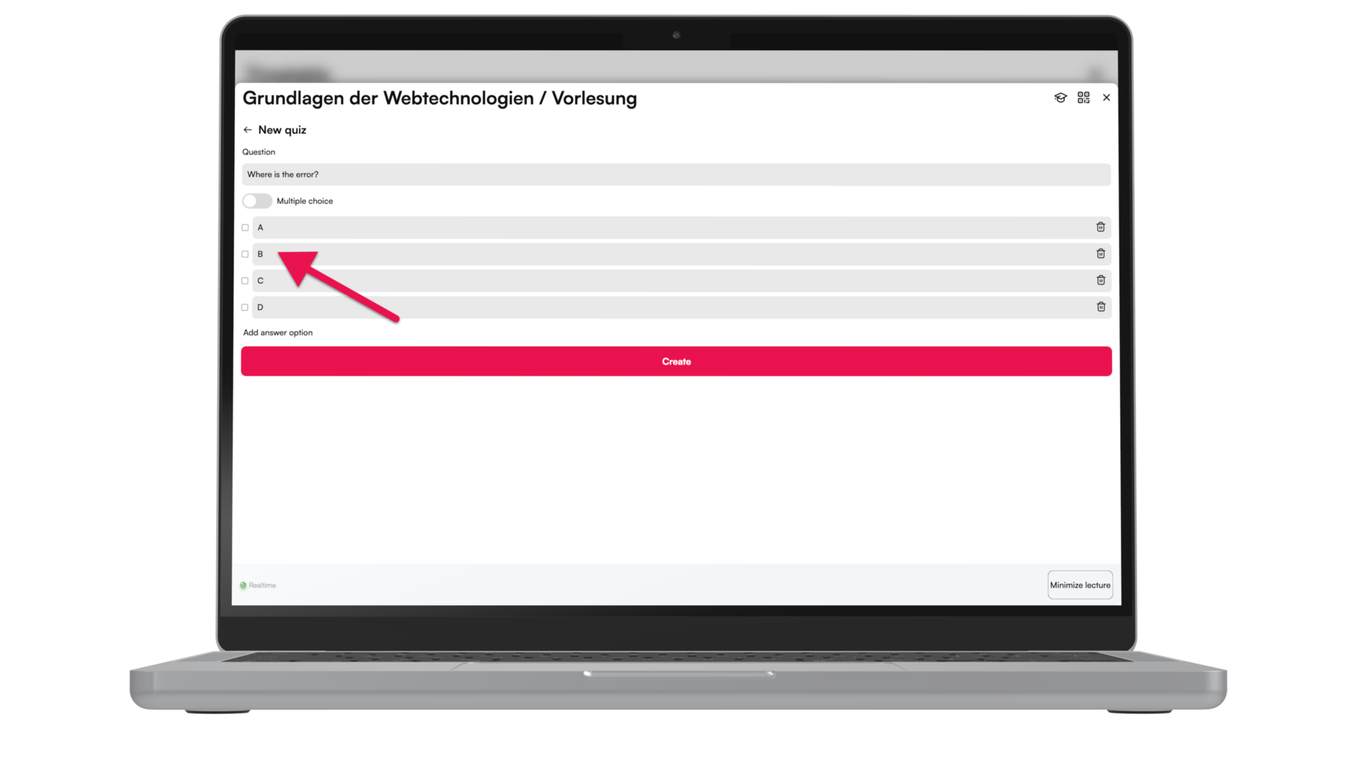Select answer option C checkbox
1355x762 pixels.
point(245,281)
